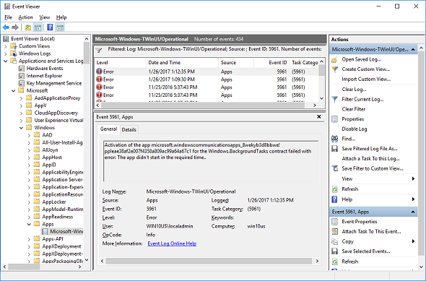
Task: Switch to the General tab
Action: [109, 129]
